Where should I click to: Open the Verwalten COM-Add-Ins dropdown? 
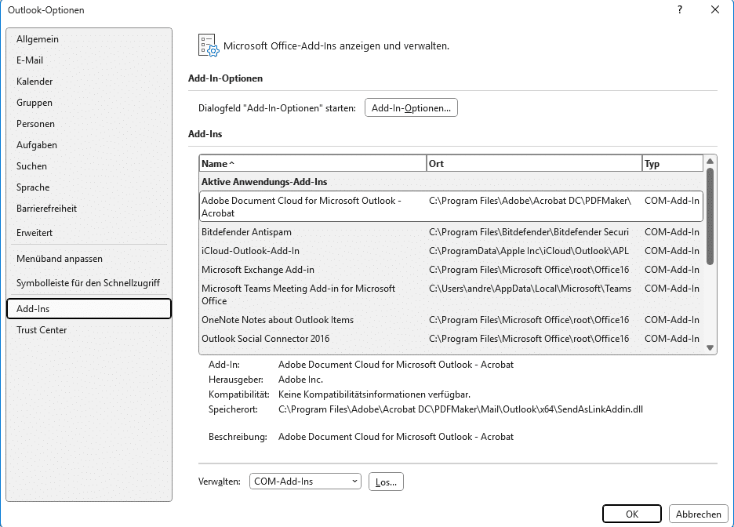pyautogui.click(x=305, y=482)
